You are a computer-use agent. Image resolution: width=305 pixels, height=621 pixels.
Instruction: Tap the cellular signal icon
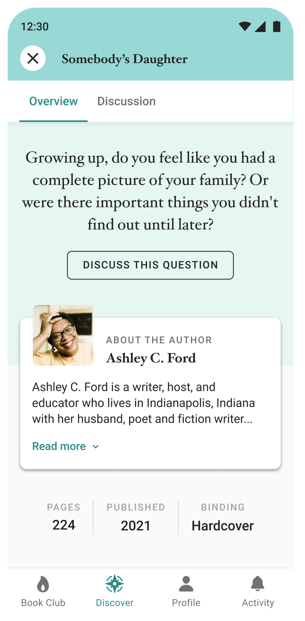pos(260,27)
